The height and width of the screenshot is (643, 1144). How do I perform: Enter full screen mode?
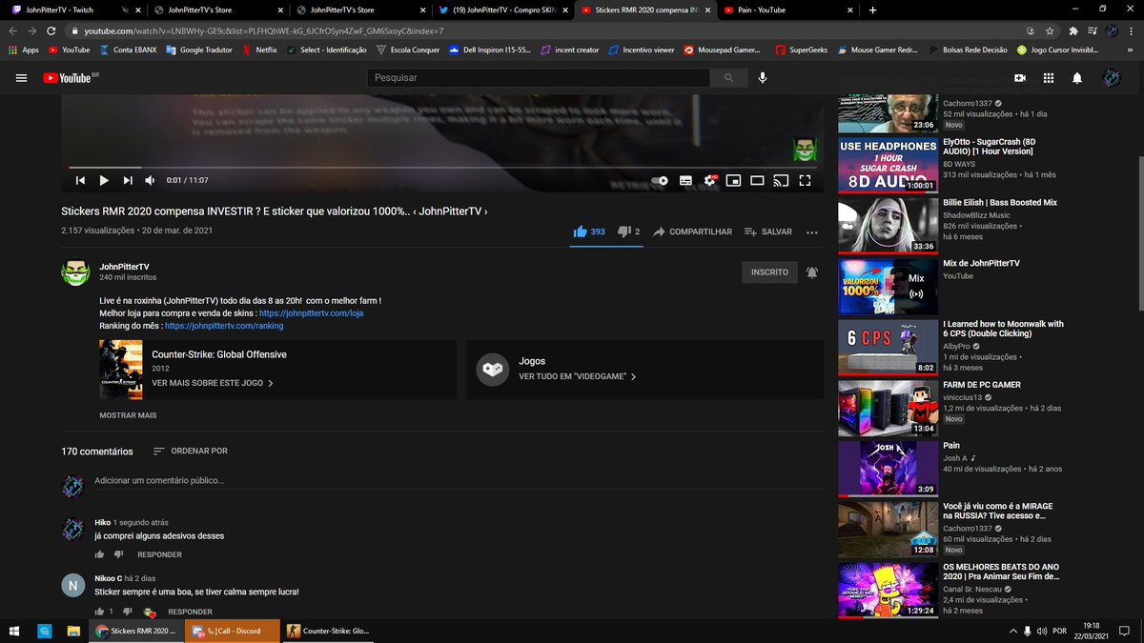(805, 180)
